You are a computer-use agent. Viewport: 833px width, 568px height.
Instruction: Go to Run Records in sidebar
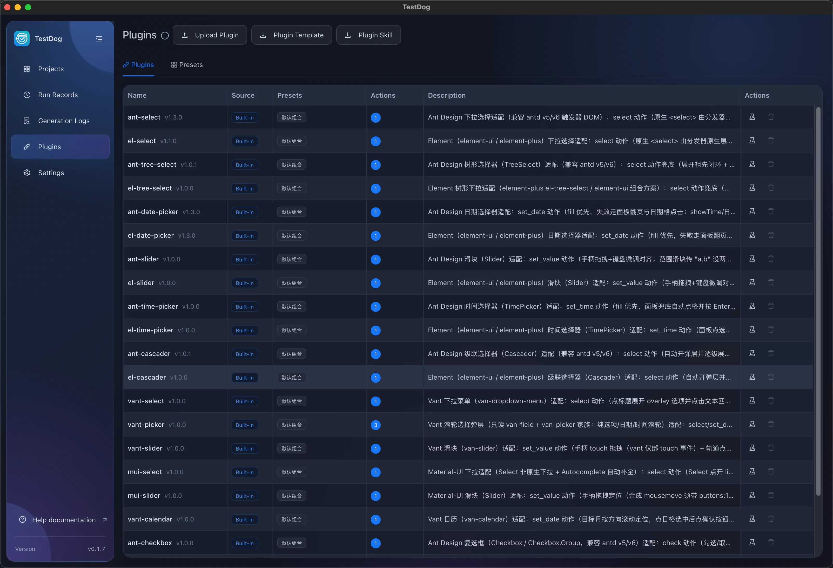[60, 95]
